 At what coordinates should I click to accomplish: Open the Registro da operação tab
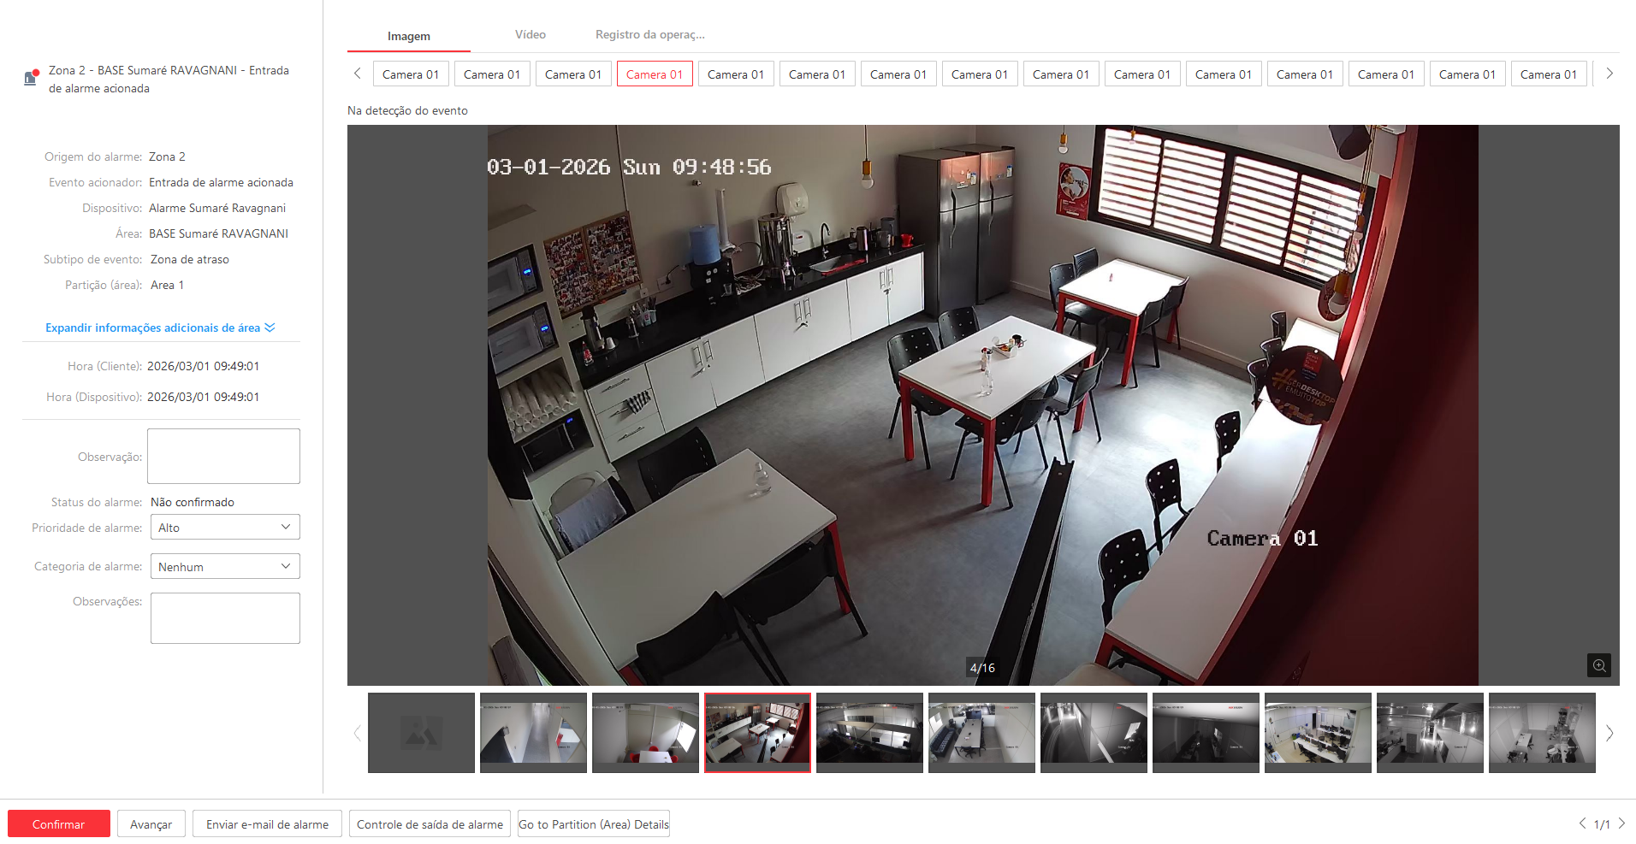pos(649,35)
